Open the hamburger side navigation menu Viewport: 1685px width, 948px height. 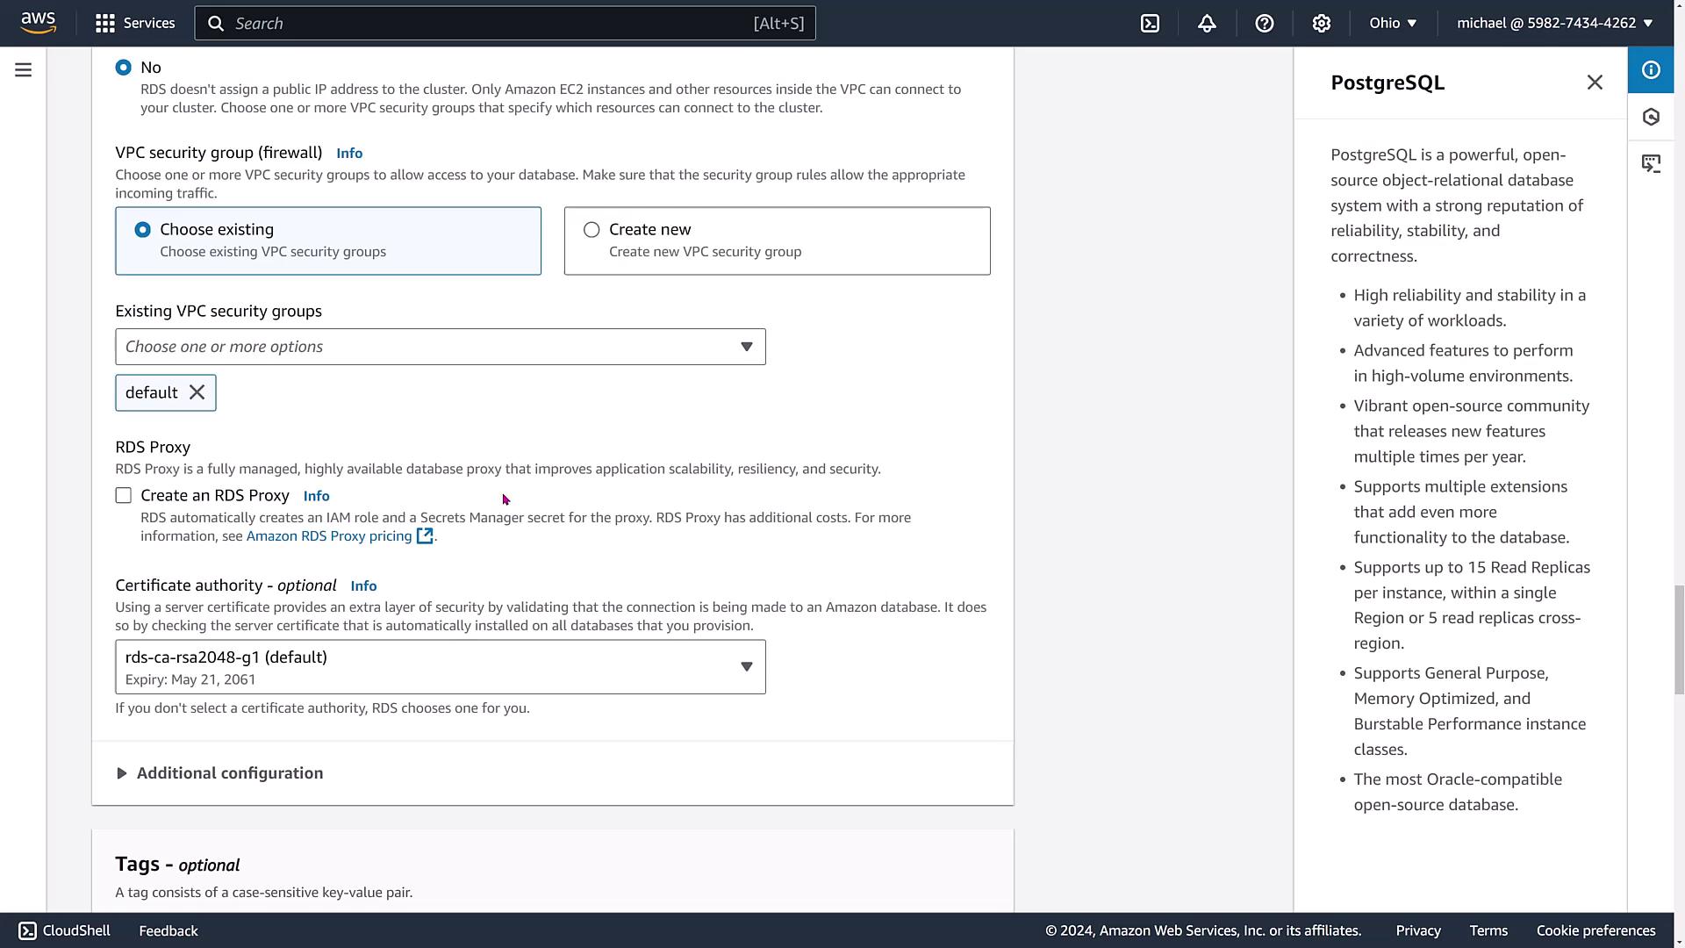pyautogui.click(x=24, y=70)
